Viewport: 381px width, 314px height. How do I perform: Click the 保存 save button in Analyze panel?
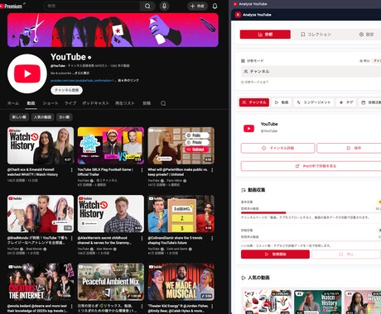[x=350, y=148]
